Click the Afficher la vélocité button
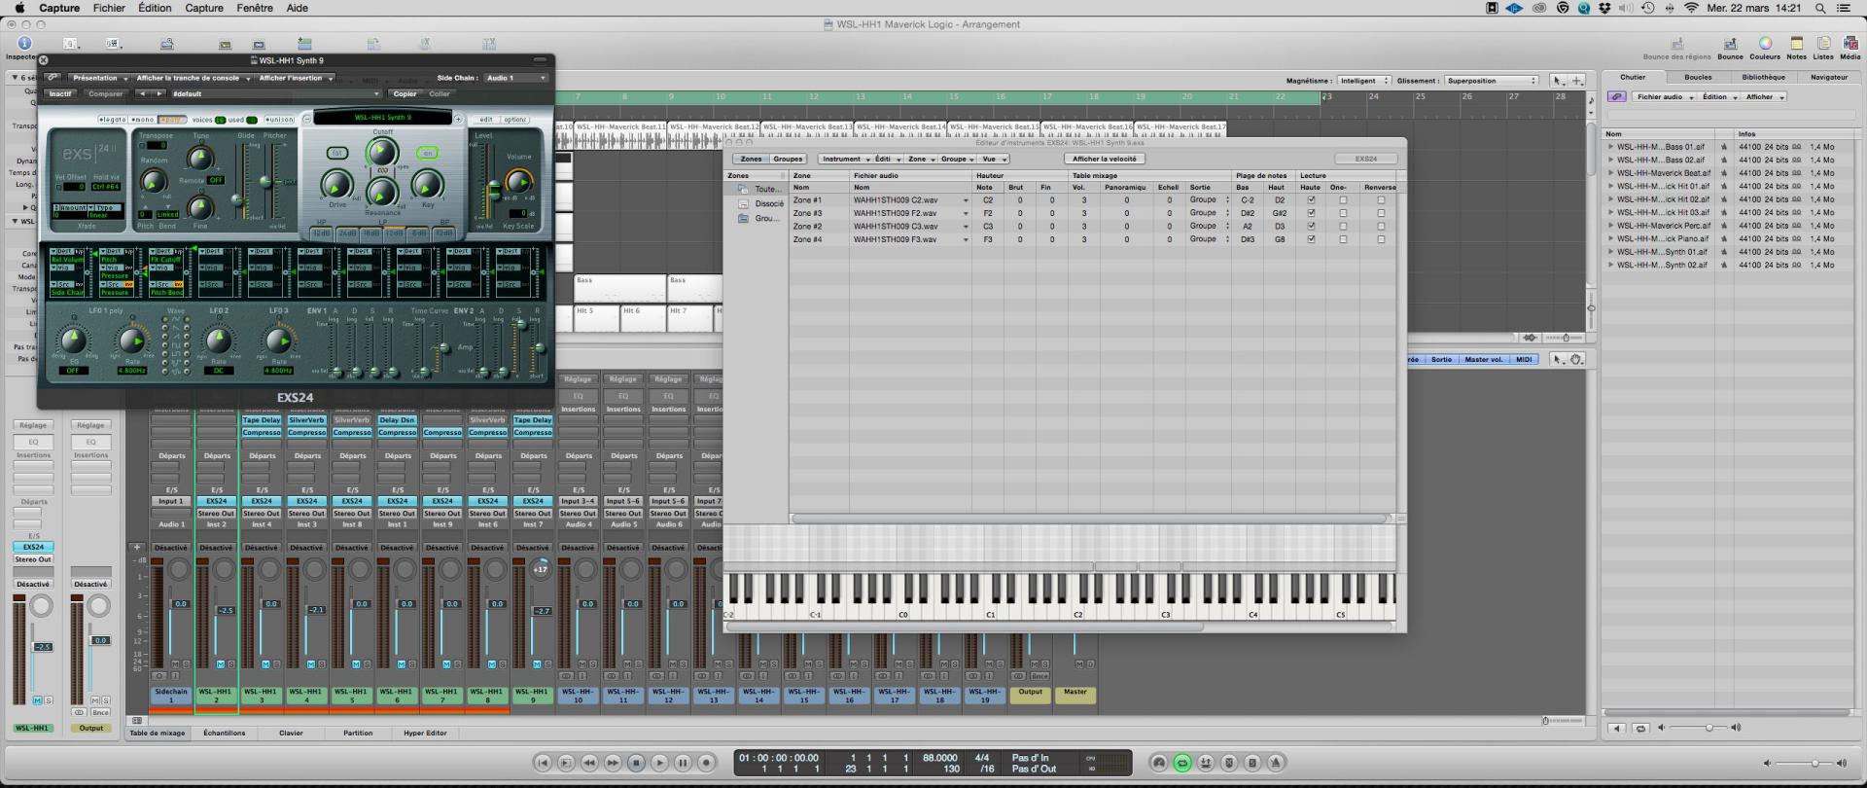1867x788 pixels. pos(1104,159)
